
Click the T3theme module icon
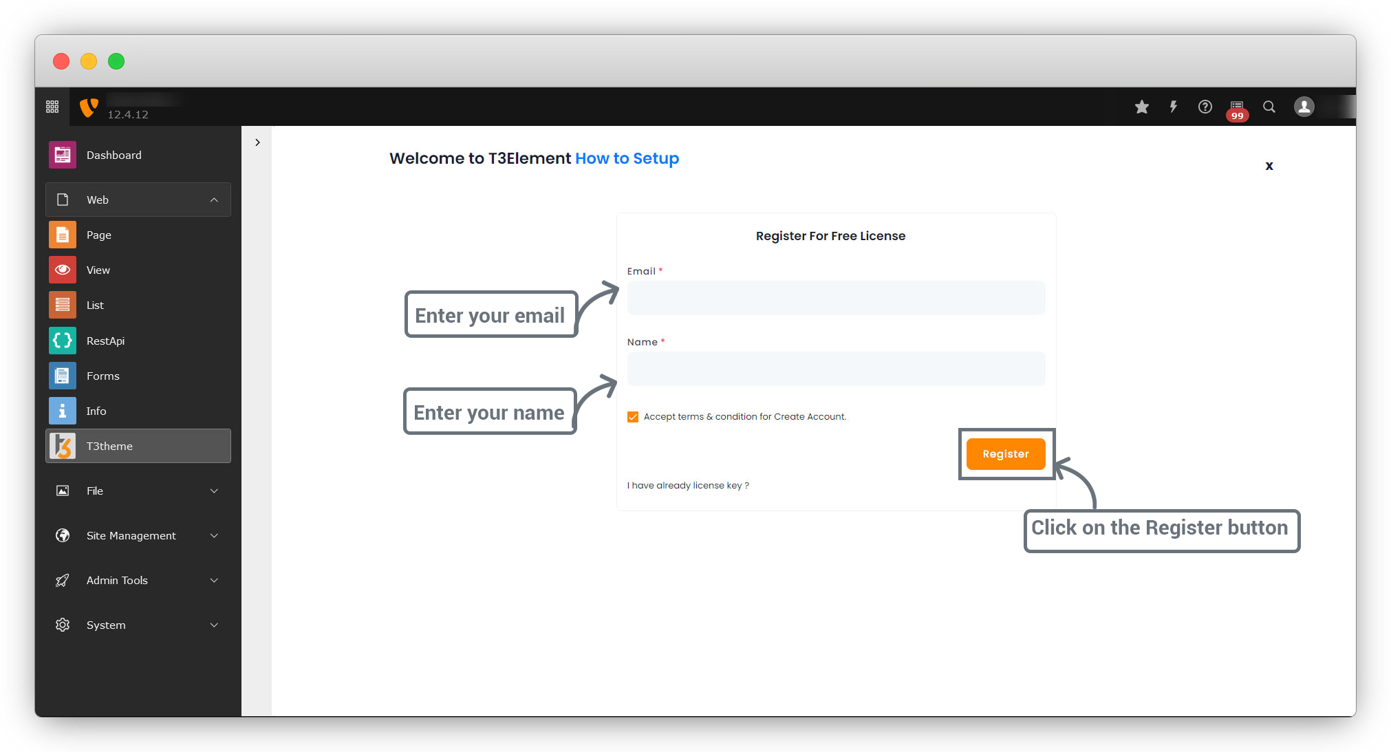(63, 446)
